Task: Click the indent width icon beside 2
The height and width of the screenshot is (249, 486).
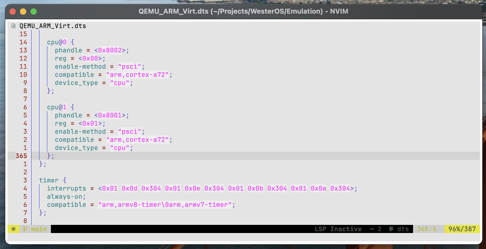Action: [x=372, y=229]
